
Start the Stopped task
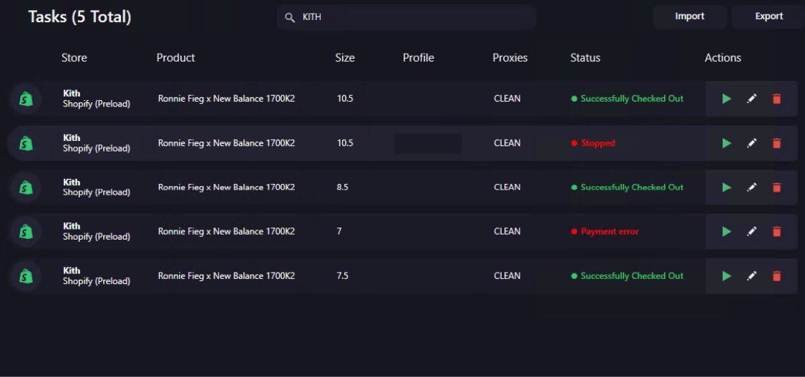726,143
